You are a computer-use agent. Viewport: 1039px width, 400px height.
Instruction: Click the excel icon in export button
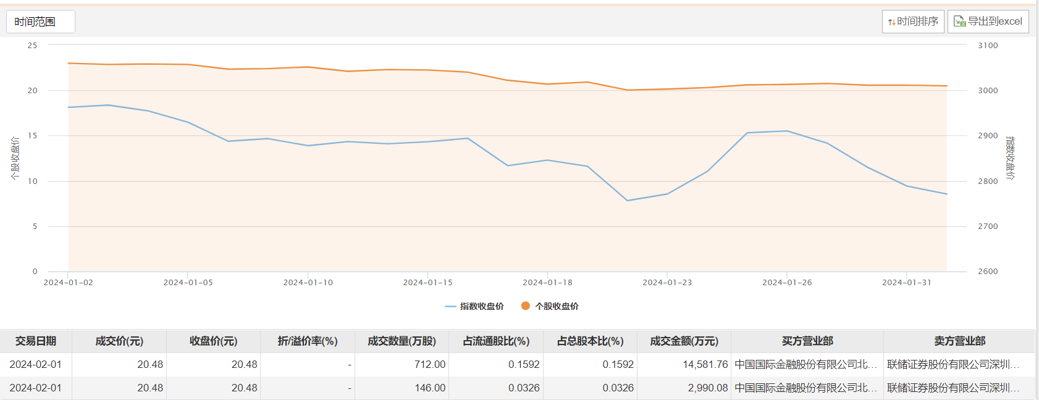959,22
